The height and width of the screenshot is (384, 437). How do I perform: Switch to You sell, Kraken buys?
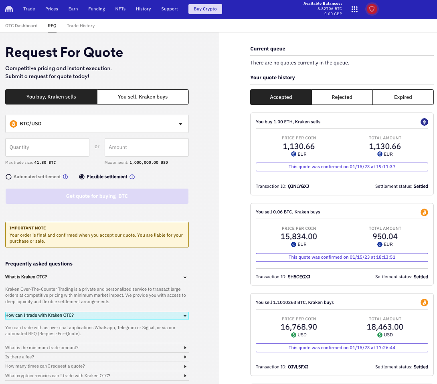pos(143,97)
